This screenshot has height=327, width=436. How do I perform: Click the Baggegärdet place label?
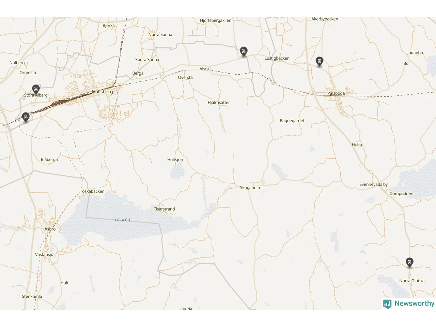point(292,121)
